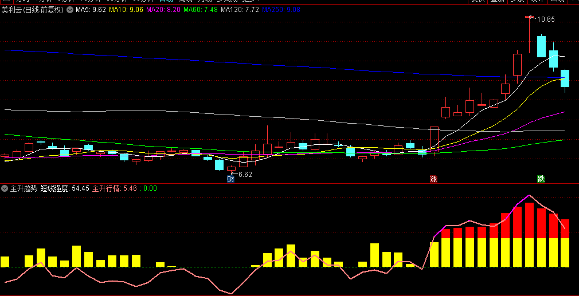This screenshot has width=579, height=296.
Task: Open the dropdown arrow beside 主升趋势 indicator
Action: click(x=5, y=188)
